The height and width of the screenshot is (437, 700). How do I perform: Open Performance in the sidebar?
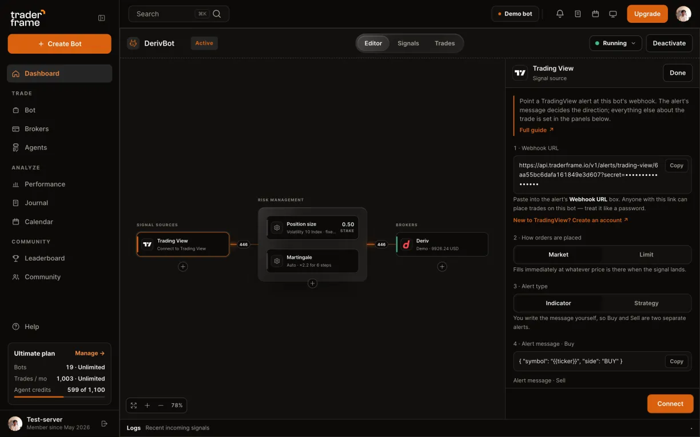59,184
